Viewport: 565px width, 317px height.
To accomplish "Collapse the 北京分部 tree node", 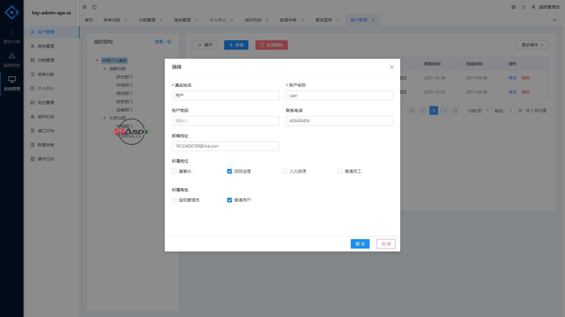I will coord(104,118).
